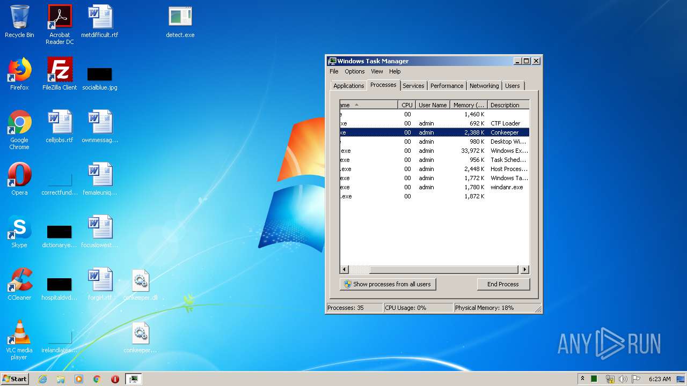This screenshot has height=386, width=687.
Task: Click horizontal scrollbar left arrow
Action: pyautogui.click(x=345, y=270)
